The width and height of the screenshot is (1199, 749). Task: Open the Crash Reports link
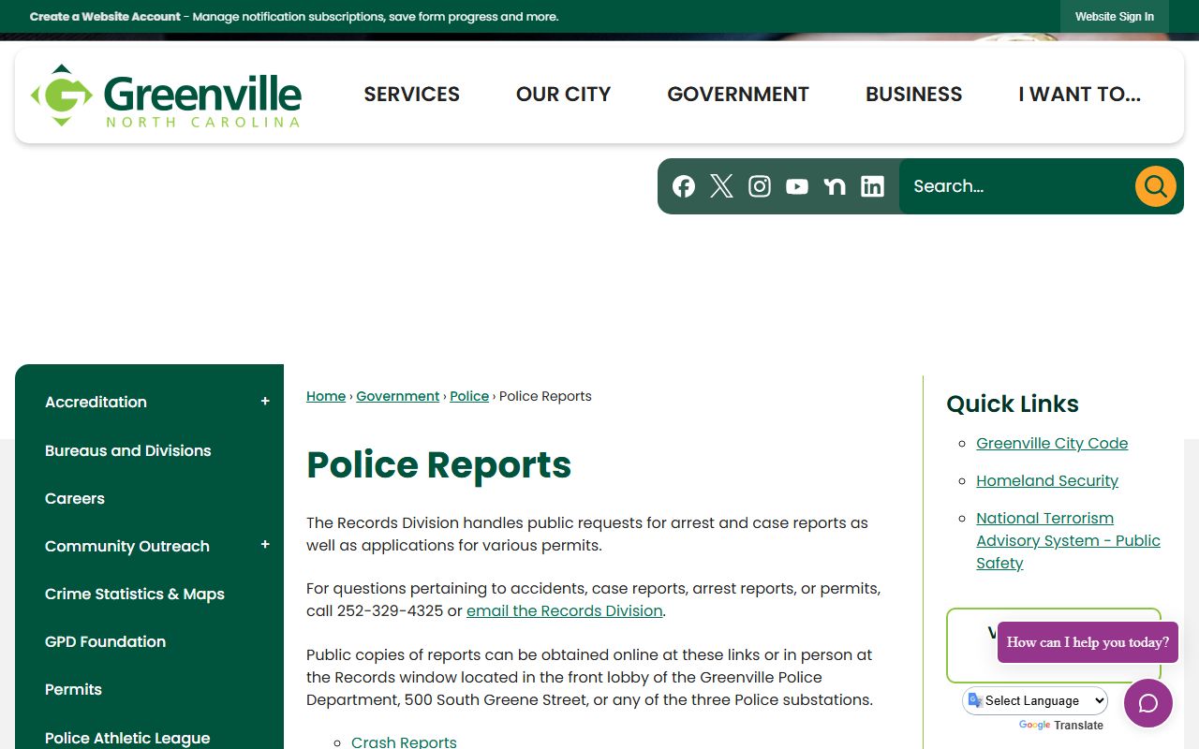pos(404,742)
